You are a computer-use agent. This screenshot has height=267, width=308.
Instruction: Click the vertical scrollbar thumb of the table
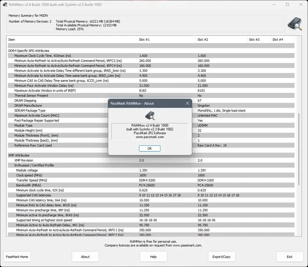299,149
